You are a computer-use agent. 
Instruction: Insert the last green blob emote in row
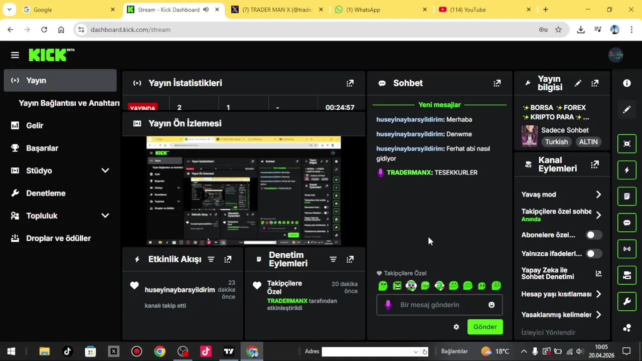pyautogui.click(x=496, y=286)
